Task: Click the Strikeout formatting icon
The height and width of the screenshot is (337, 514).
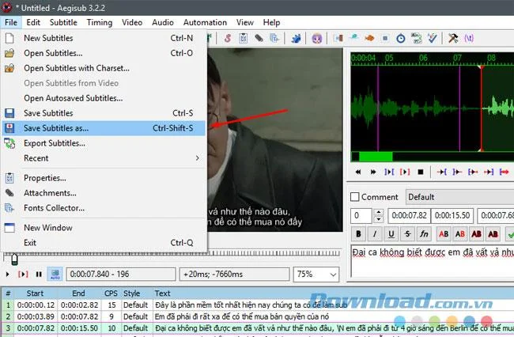Action: [407, 233]
